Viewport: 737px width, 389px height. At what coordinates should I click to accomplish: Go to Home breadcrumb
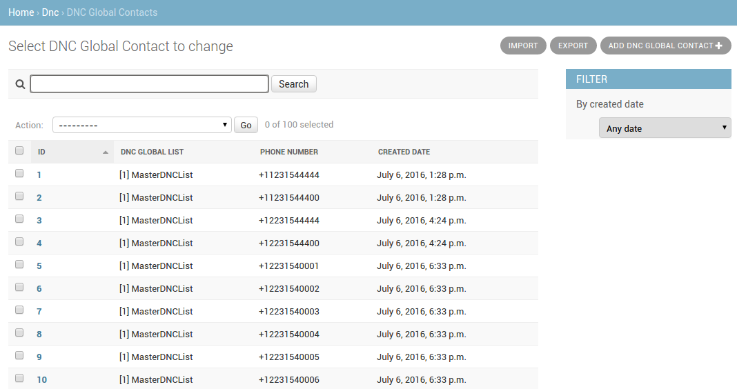21,12
